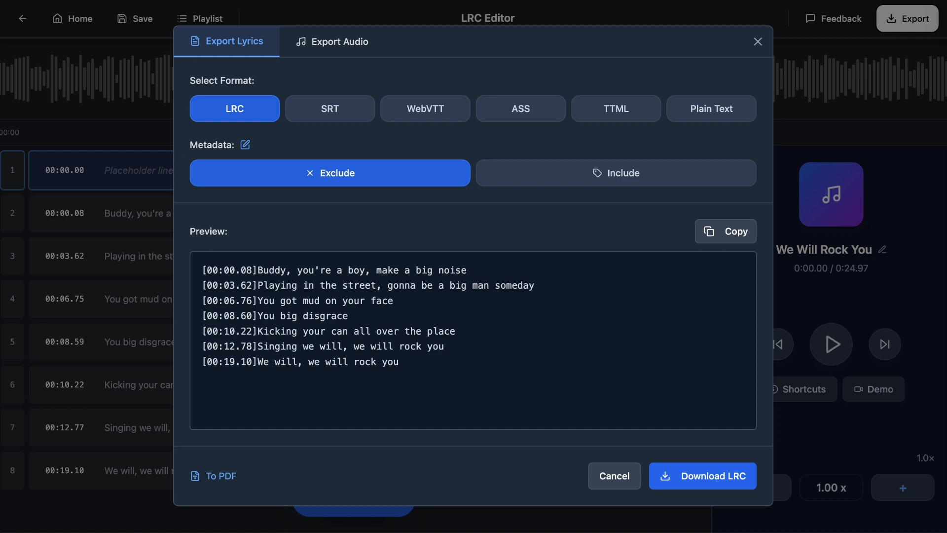Save the current project
The width and height of the screenshot is (947, 533).
[x=134, y=18]
